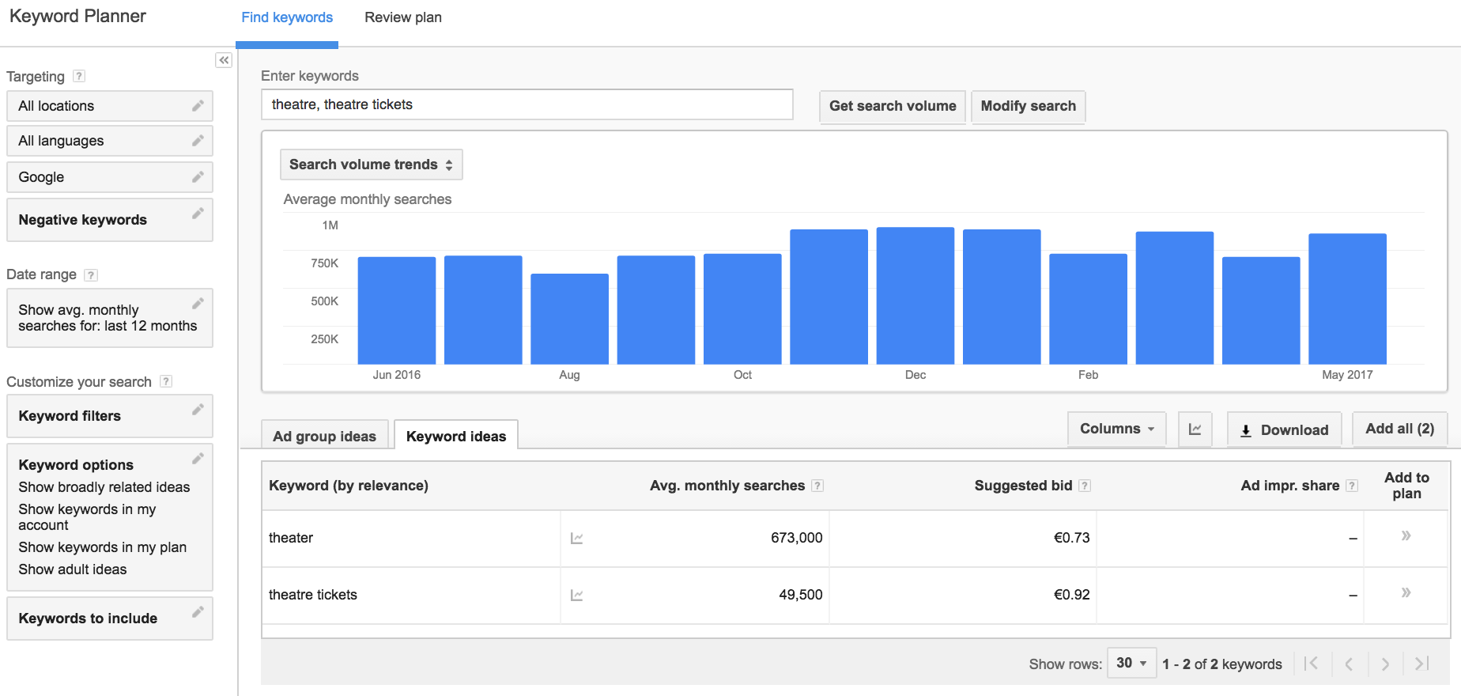1461x696 pixels.
Task: Open Keyword filters setting
Action: click(110, 416)
